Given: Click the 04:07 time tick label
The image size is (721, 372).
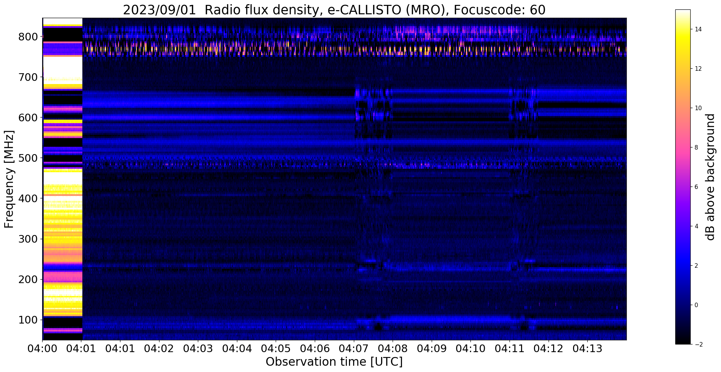Looking at the screenshot, I should click(x=354, y=349).
